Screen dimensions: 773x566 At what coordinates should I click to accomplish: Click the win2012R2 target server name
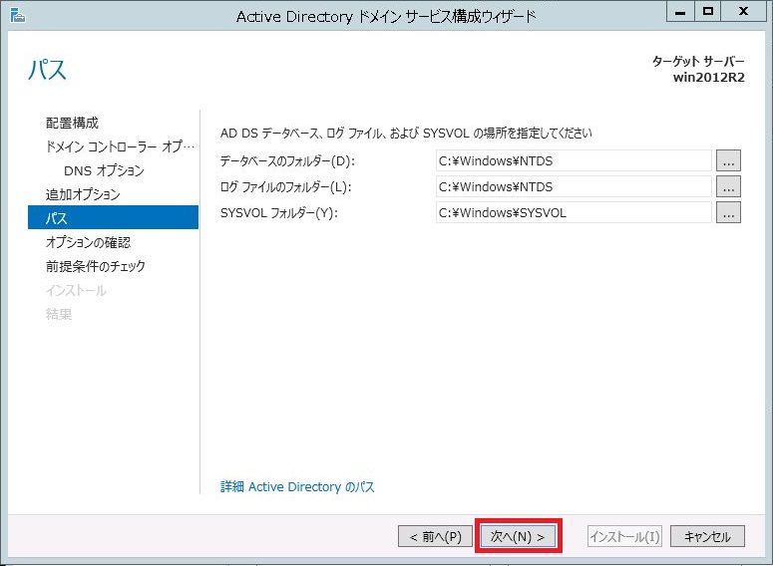point(709,78)
